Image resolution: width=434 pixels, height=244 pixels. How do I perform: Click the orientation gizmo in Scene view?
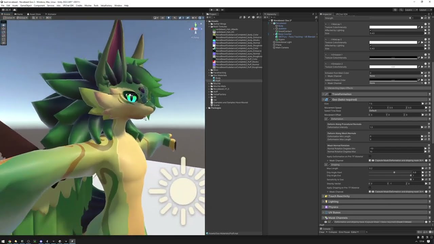click(195, 29)
